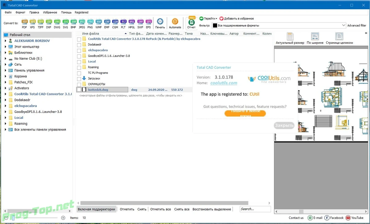Expand Панель управления tree node
Viewport: 370px width, 224px height.
pos(6,70)
